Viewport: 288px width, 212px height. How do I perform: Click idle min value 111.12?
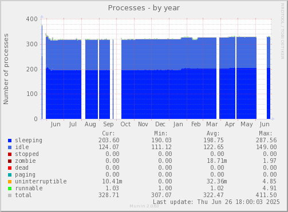(x=161, y=147)
